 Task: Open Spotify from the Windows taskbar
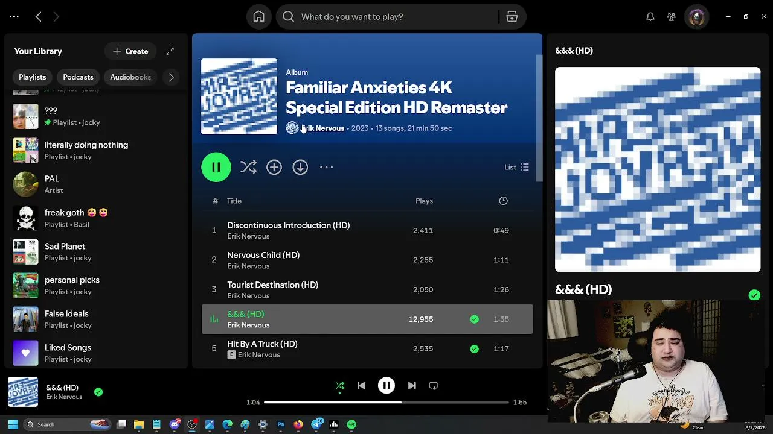pyautogui.click(x=351, y=424)
